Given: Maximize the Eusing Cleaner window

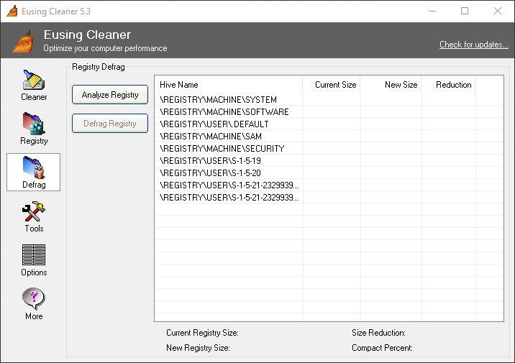Looking at the screenshot, I should 465,12.
